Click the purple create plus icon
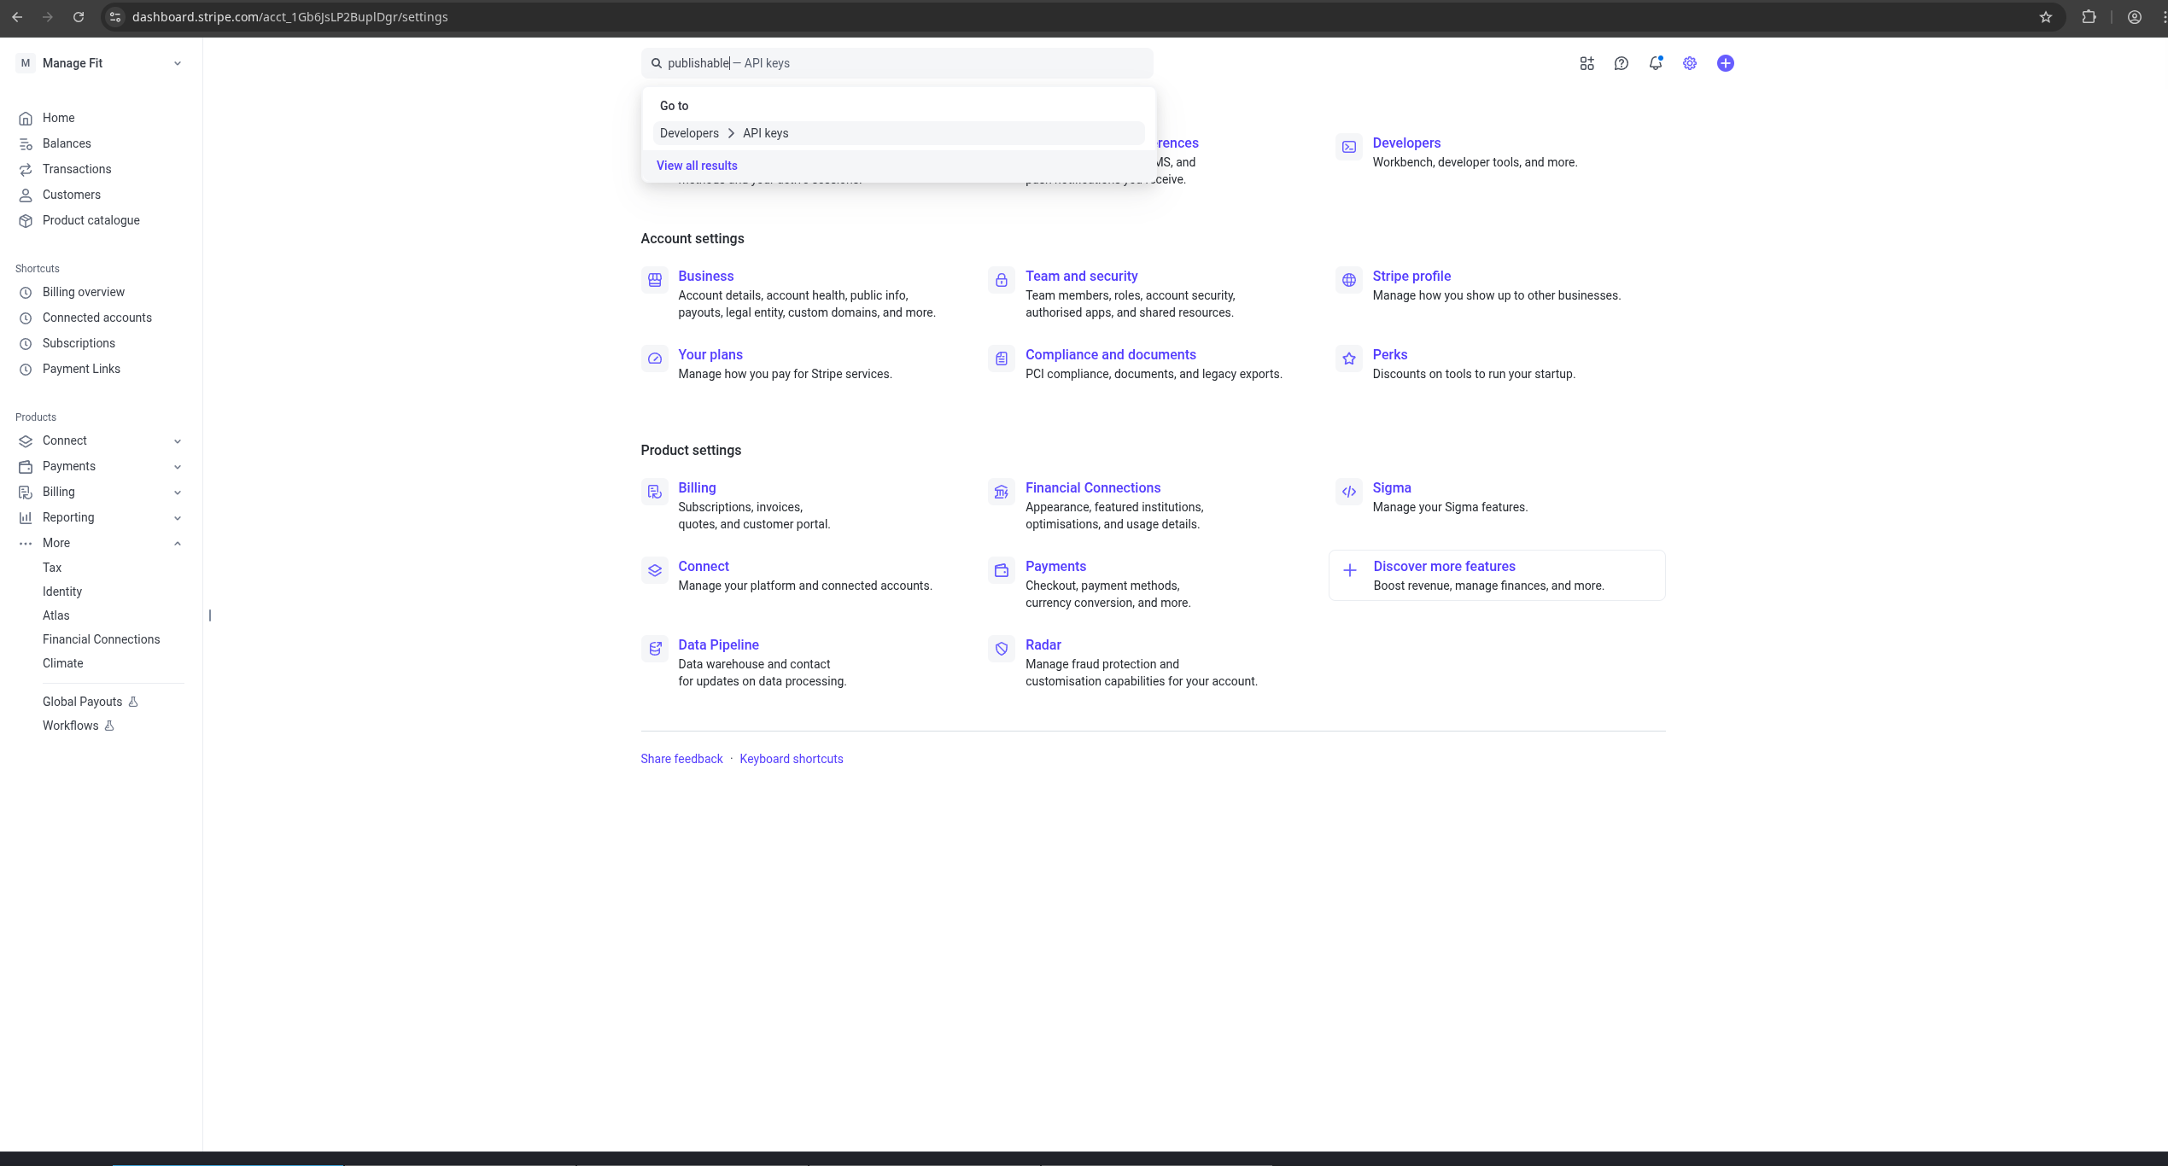2168x1166 pixels. point(1725,63)
